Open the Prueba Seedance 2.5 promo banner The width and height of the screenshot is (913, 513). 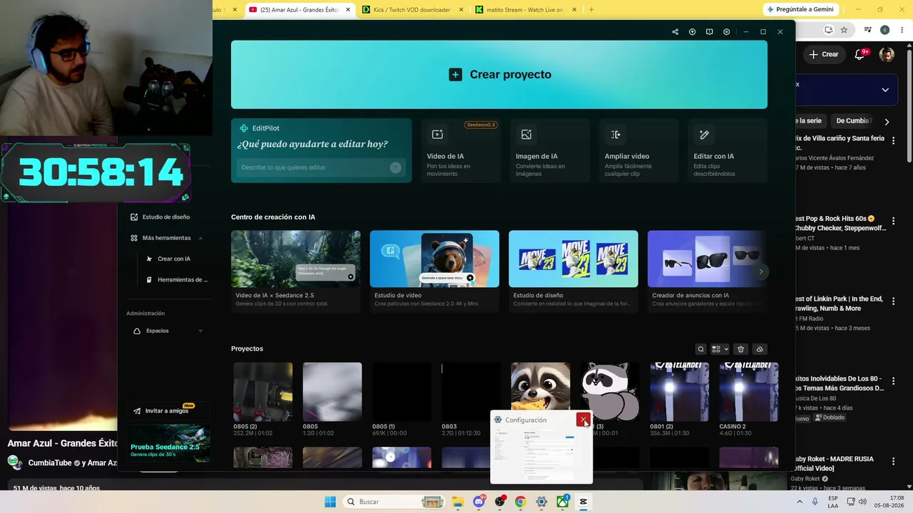[x=168, y=444]
